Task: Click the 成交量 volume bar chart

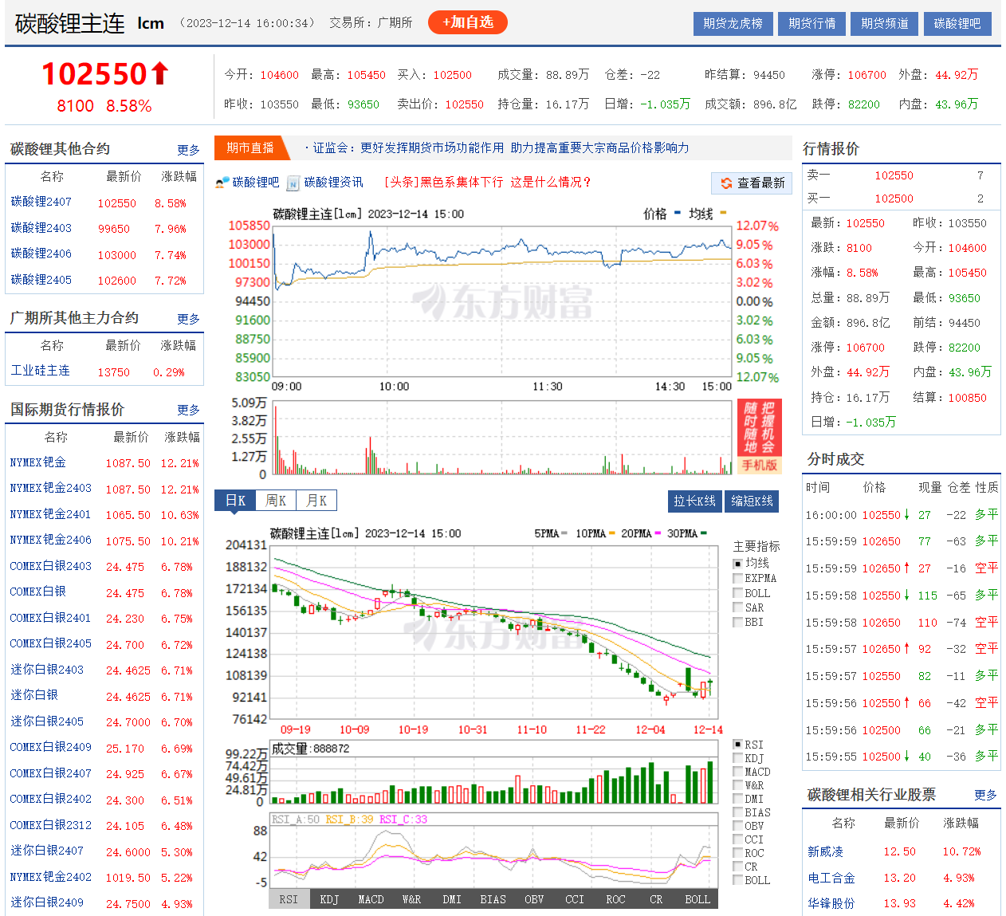Action: [495, 773]
